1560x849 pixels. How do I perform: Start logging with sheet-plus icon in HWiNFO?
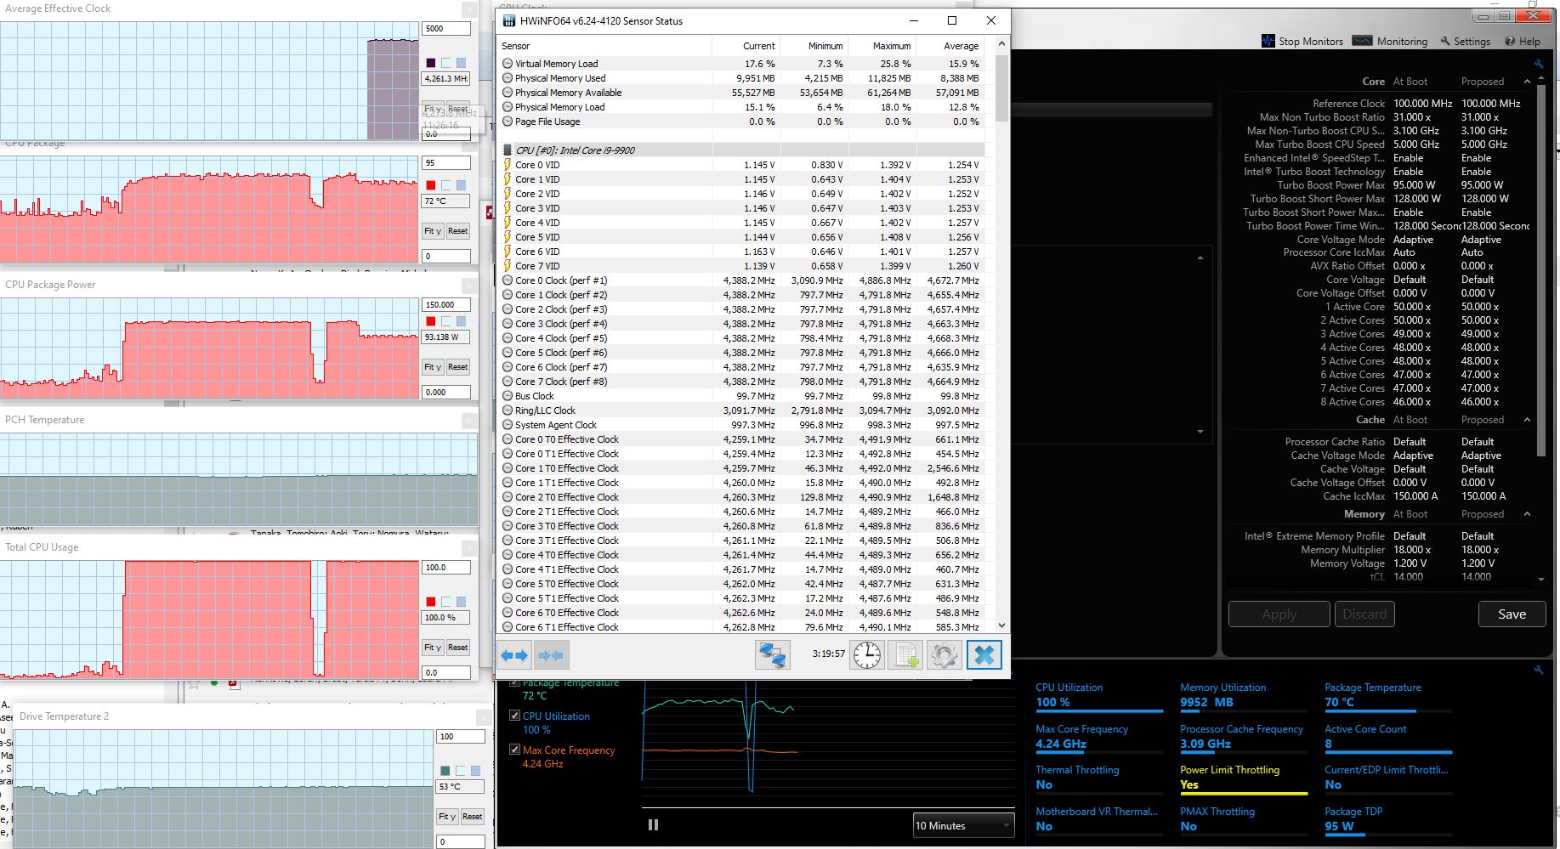pyautogui.click(x=905, y=655)
